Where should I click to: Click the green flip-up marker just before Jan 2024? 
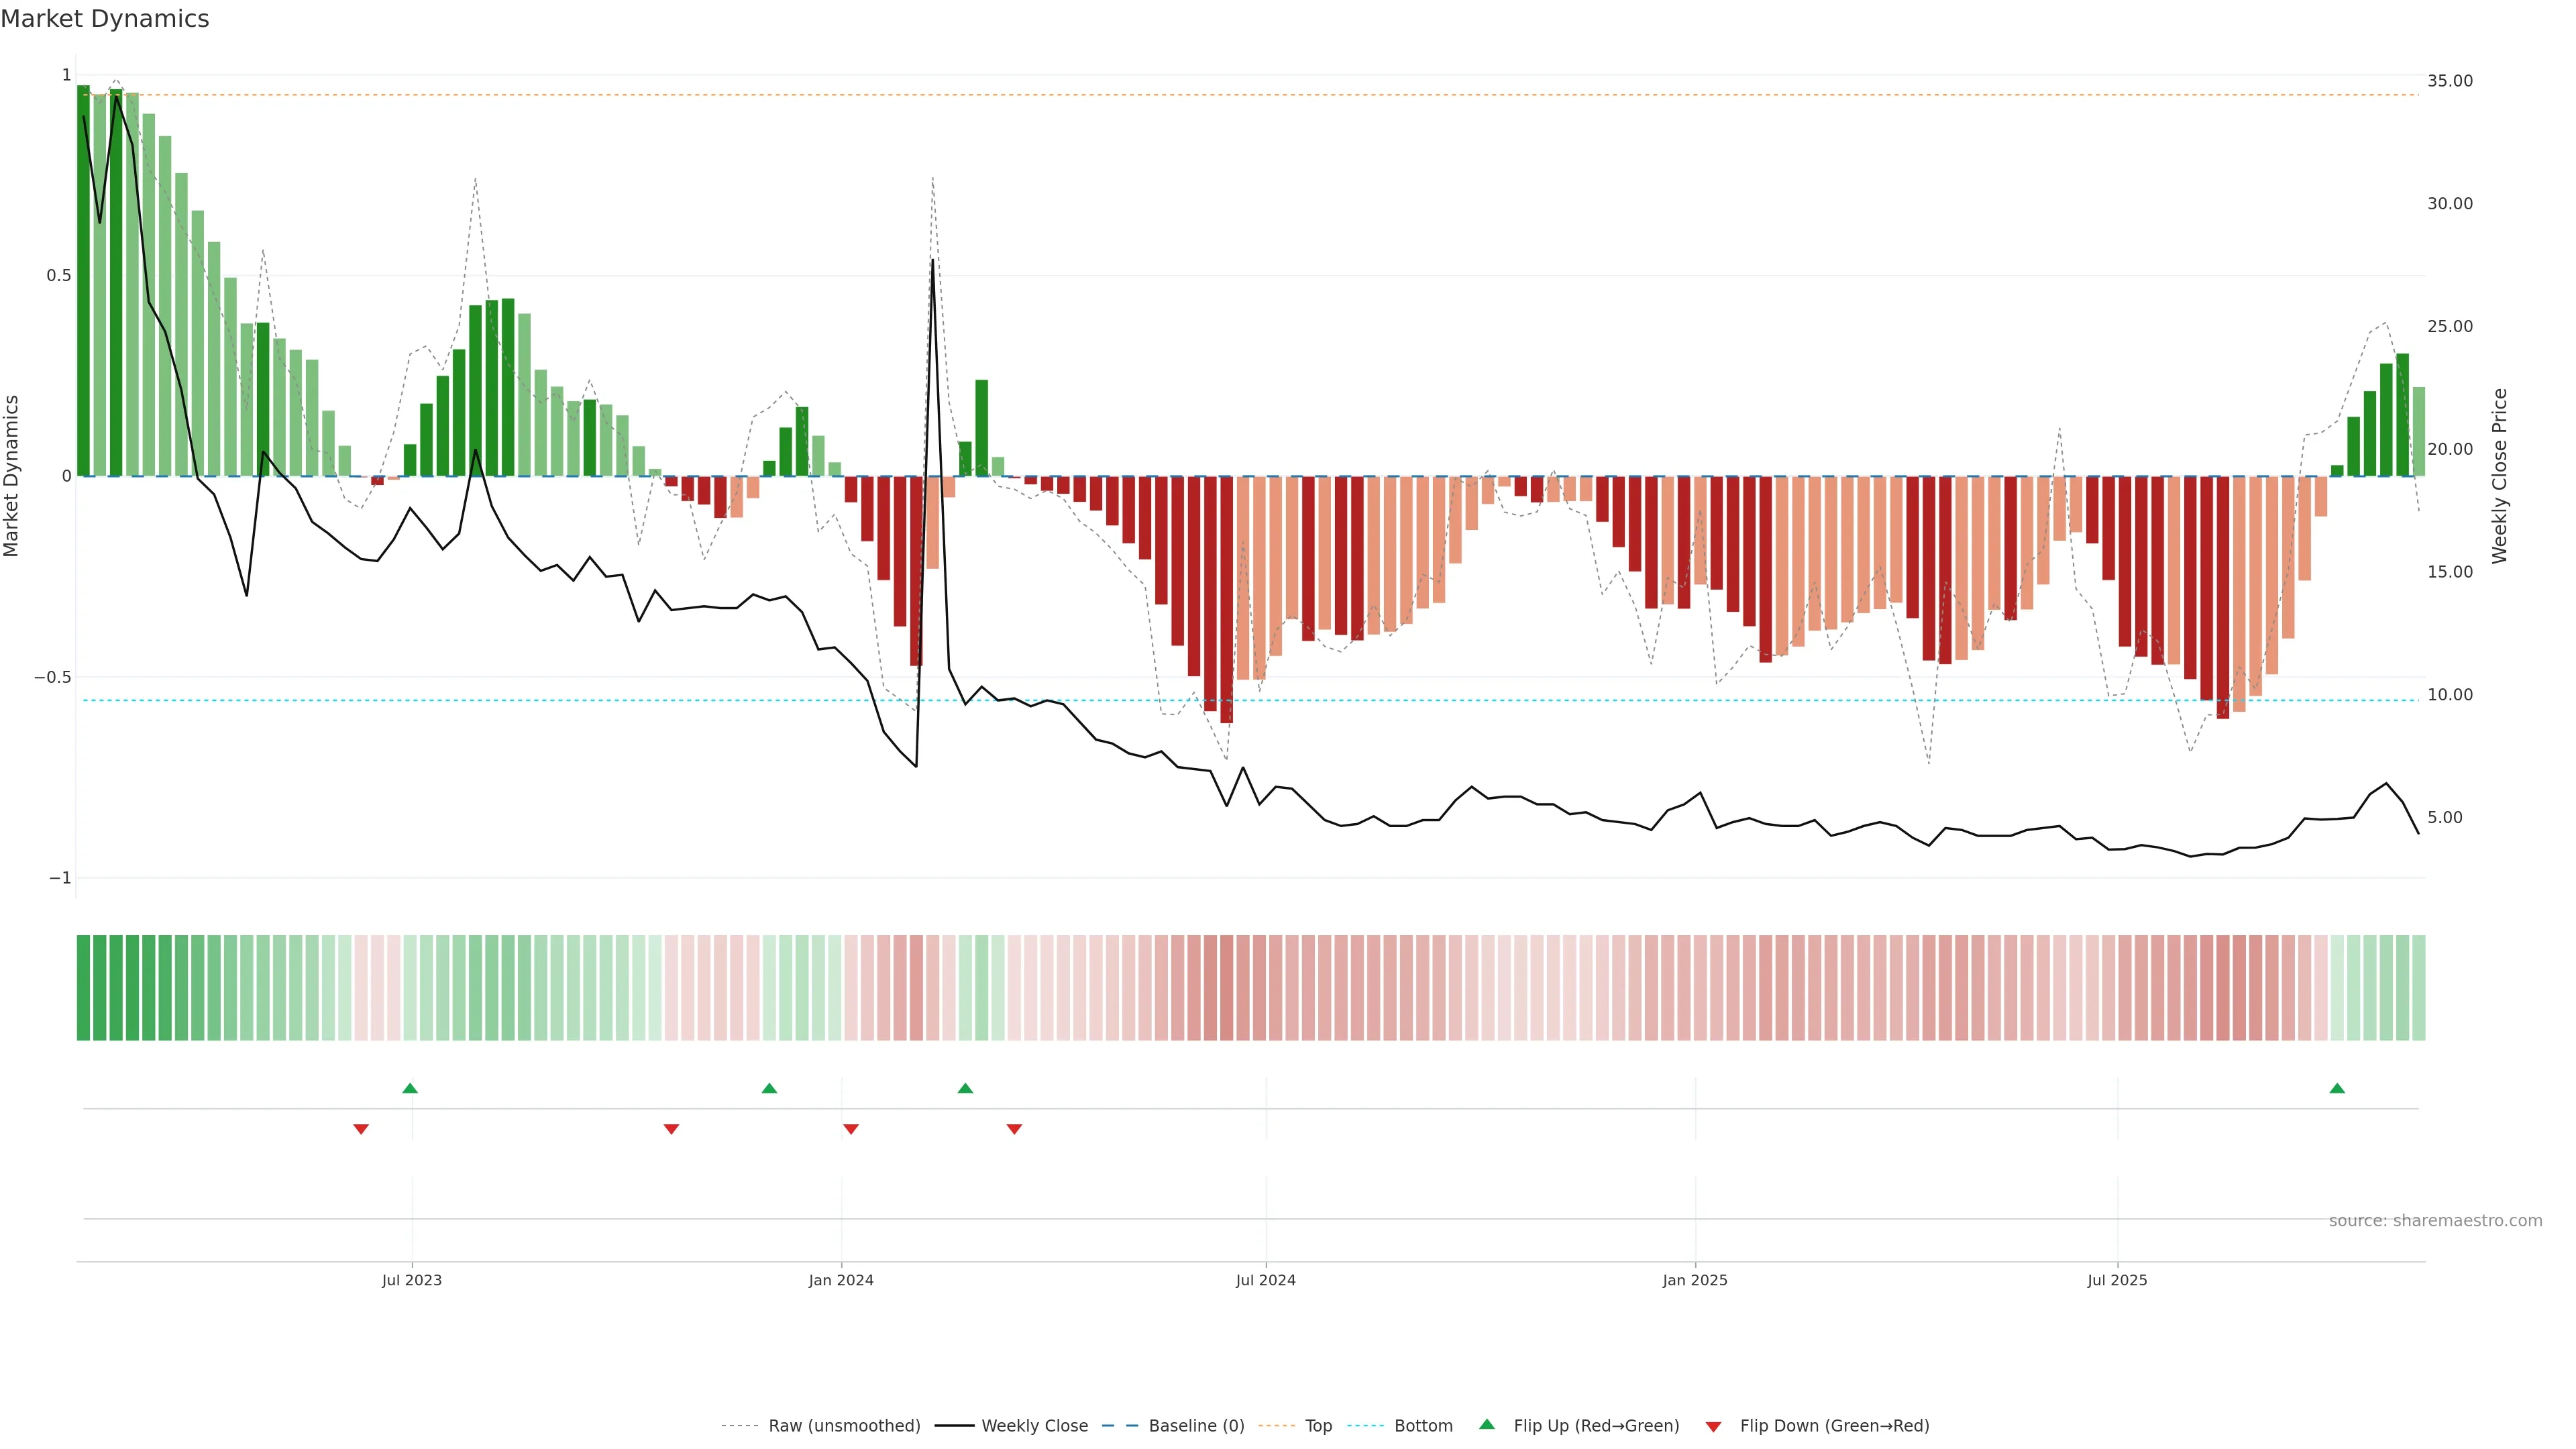769,1088
